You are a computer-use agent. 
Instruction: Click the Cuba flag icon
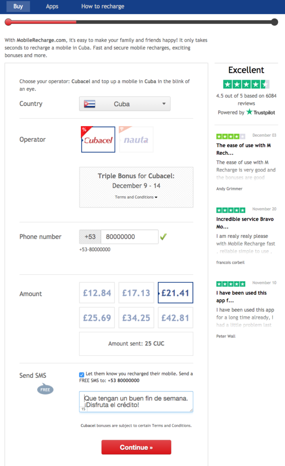[90, 104]
